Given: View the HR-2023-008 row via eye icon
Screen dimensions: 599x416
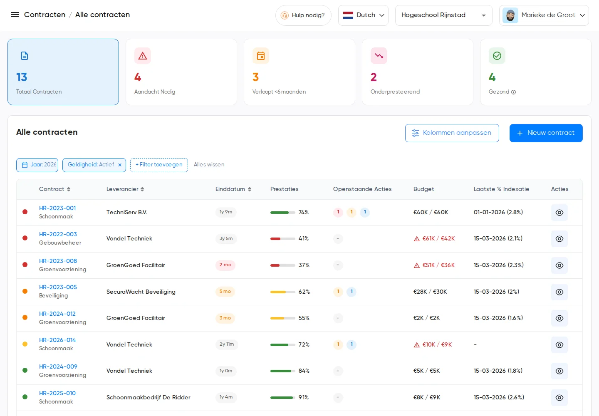Looking at the screenshot, I should (x=559, y=265).
